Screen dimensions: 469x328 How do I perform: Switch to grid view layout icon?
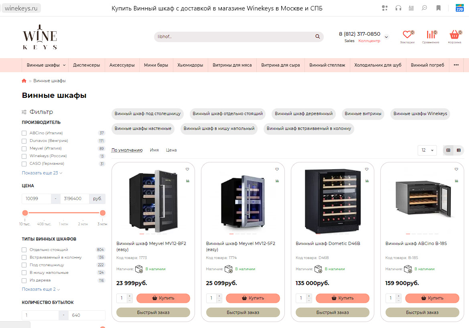[448, 150]
